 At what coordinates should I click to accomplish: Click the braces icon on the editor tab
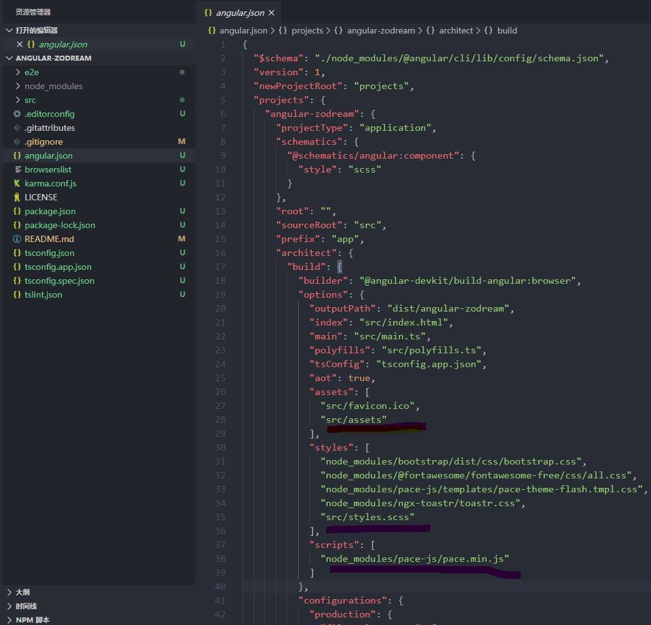click(208, 13)
